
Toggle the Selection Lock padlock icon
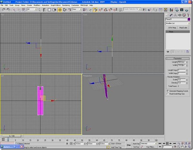67,143
